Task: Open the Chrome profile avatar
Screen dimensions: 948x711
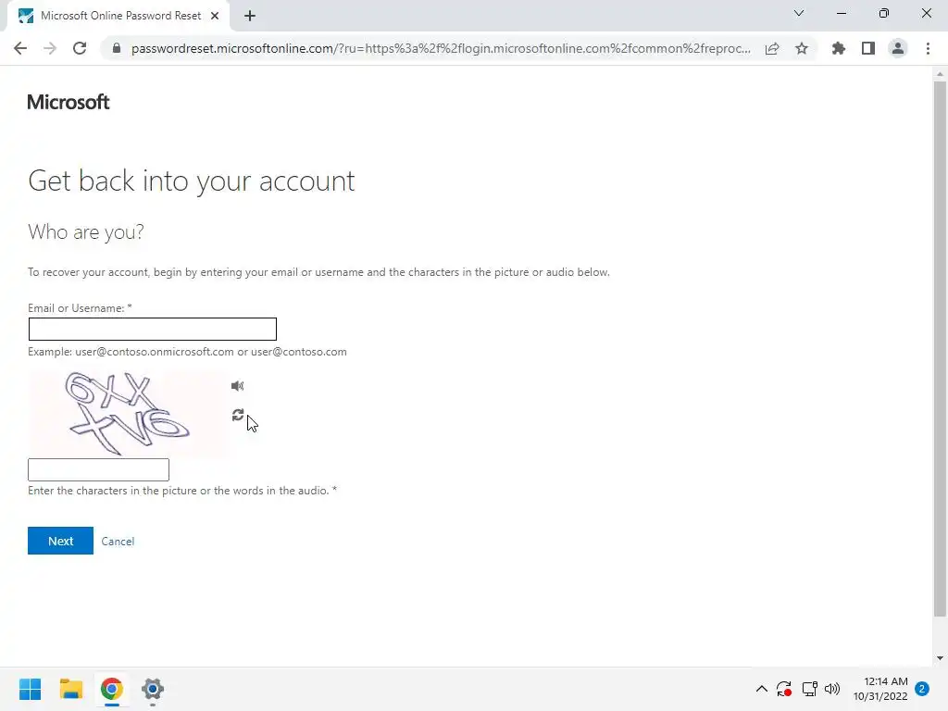Action: coord(898,48)
